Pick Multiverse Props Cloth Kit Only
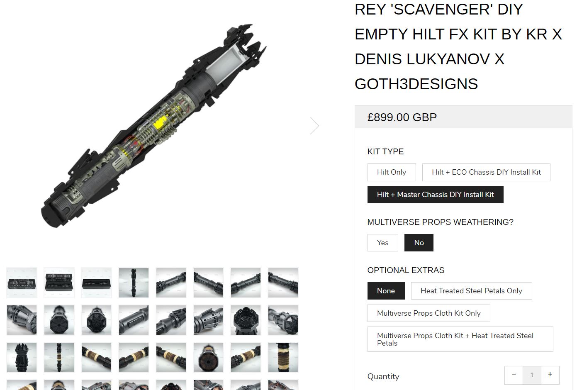 (x=428, y=313)
